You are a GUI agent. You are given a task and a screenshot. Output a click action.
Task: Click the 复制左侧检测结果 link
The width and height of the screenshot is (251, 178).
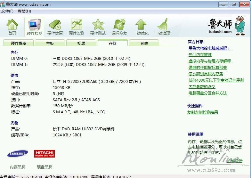[x=203, y=112]
